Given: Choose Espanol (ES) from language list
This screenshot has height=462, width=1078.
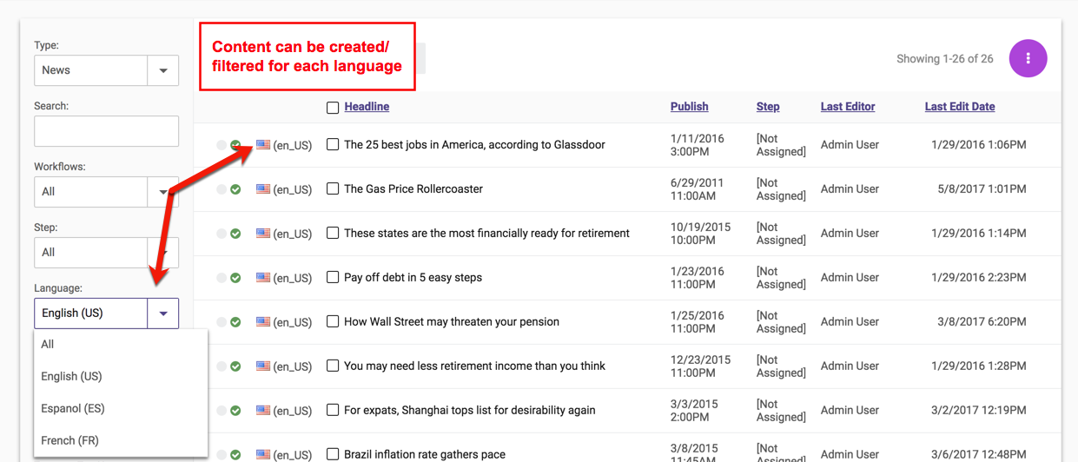Looking at the screenshot, I should [x=73, y=408].
